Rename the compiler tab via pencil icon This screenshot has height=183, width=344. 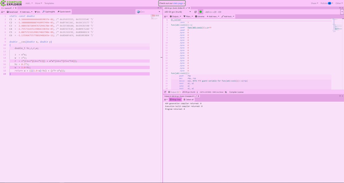pos(187,8)
